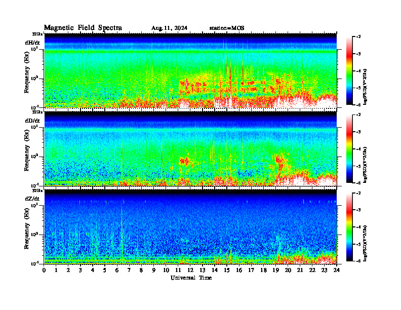Click the "4" hour tick label
Screen dimensions: 401x310
(93, 270)
